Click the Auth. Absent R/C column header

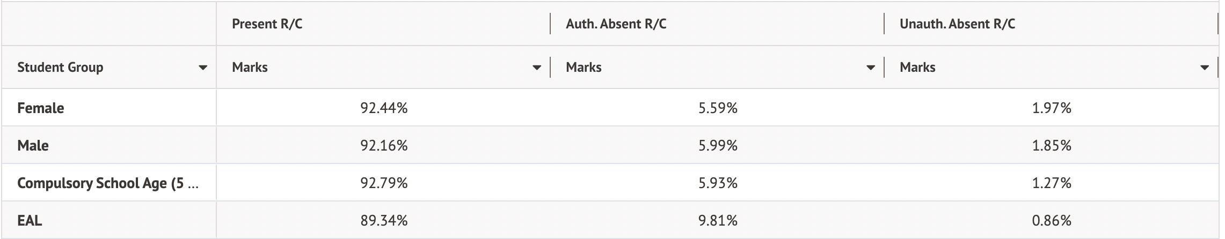pos(616,24)
